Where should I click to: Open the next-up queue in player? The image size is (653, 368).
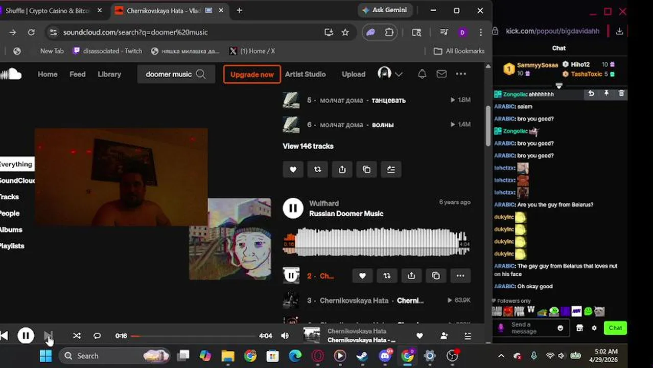tap(468, 336)
